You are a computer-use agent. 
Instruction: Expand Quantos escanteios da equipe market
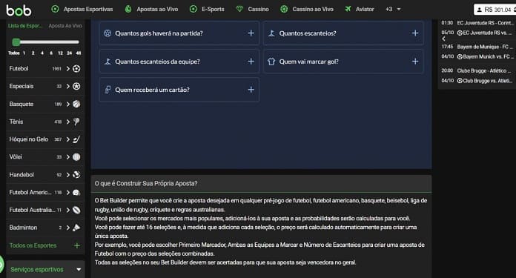click(179, 62)
